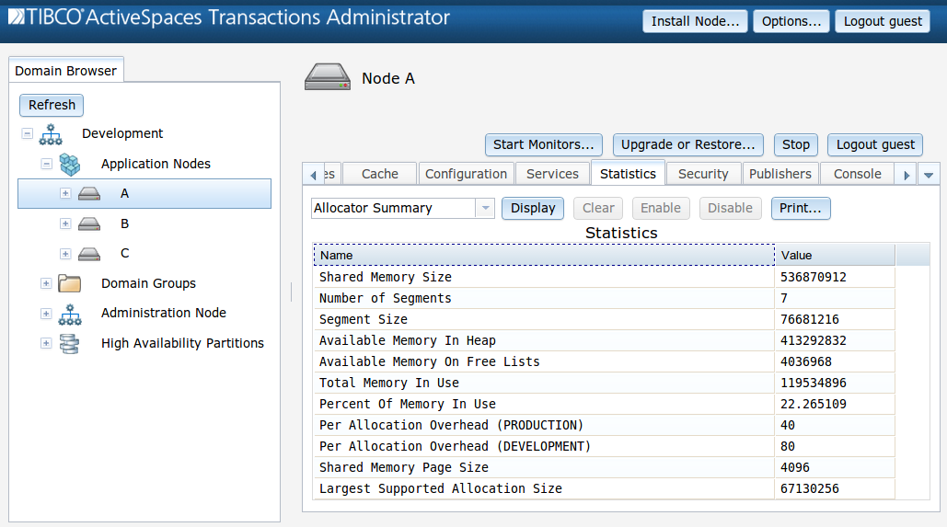Select Administration Node tree label
The height and width of the screenshot is (527, 947).
pyautogui.click(x=164, y=314)
